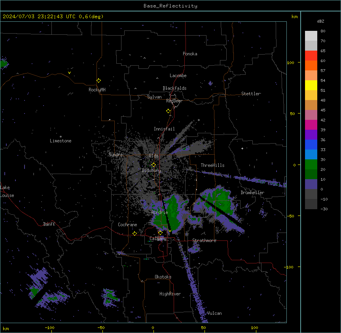The image size is (341, 333).
Task: Select the yellow diamond marker above Calgary
Action: point(160,233)
